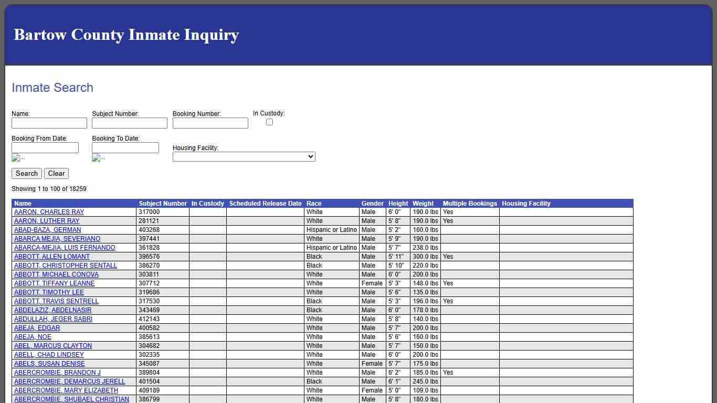Open the Housing Facility dropdown
The height and width of the screenshot is (403, 717).
tap(244, 156)
